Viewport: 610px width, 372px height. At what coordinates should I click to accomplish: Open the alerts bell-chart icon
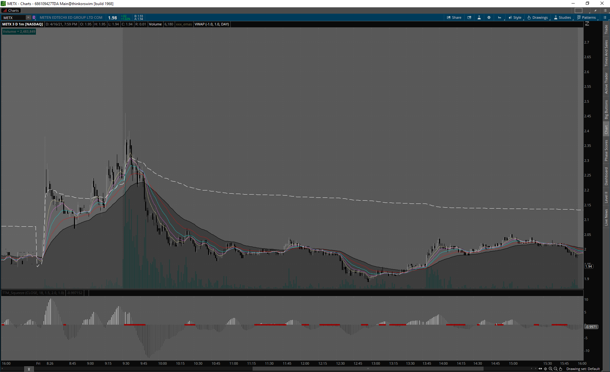point(469,17)
